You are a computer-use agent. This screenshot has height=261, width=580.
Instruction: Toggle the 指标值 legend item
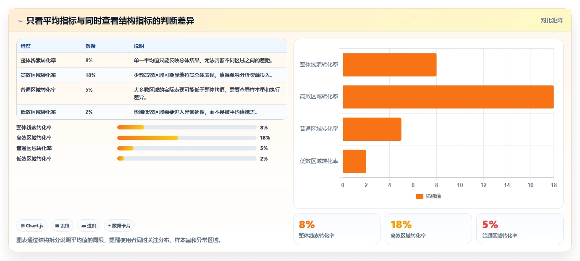coord(428,196)
